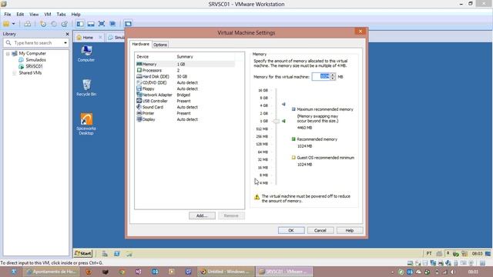
Task: Open the View menu
Action: (x=34, y=15)
